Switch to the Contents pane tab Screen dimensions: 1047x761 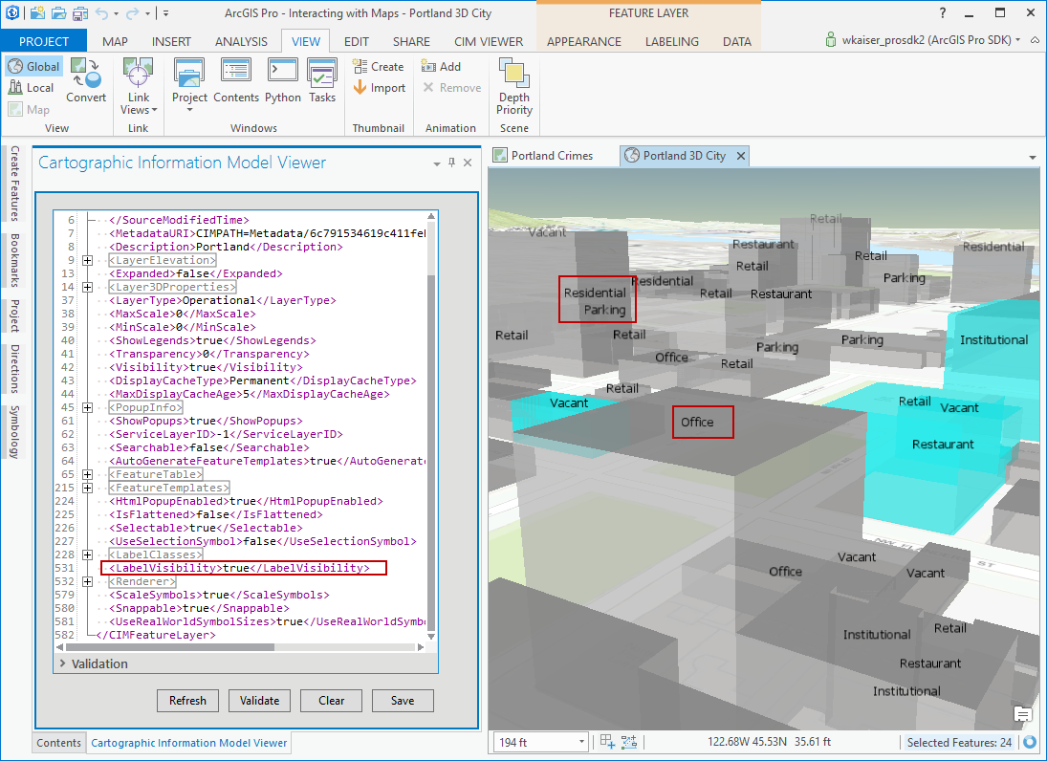58,742
